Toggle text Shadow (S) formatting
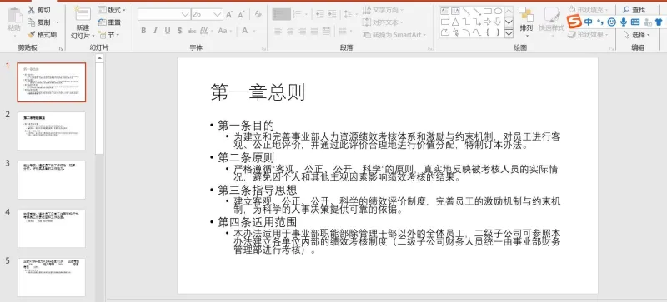The width and height of the screenshot is (667, 302). [x=179, y=31]
